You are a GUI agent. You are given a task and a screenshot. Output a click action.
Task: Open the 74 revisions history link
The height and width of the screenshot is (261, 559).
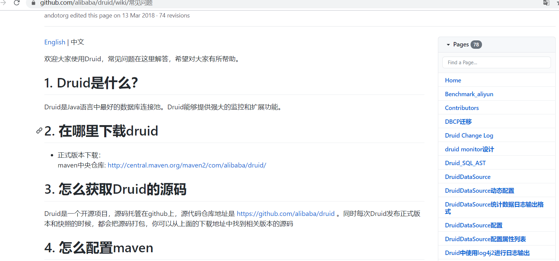click(x=174, y=15)
